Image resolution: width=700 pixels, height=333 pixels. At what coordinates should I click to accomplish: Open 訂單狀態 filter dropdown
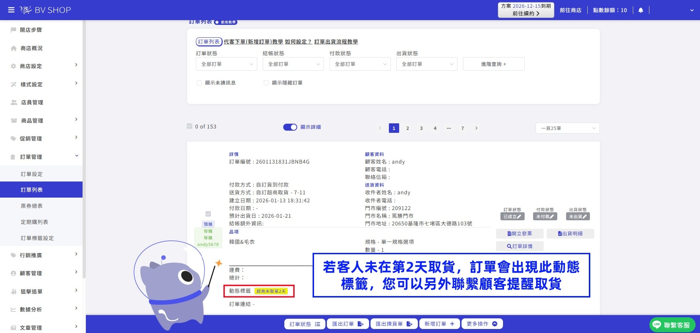coord(227,64)
